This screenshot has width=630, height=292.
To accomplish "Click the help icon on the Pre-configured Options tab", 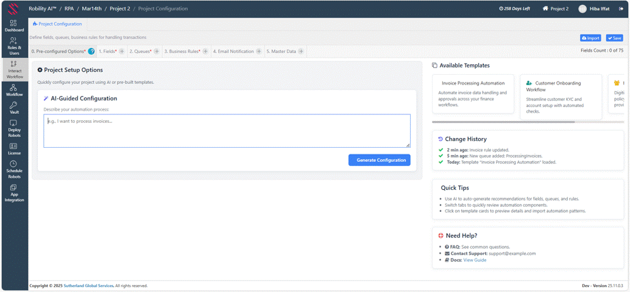I will tap(91, 52).
